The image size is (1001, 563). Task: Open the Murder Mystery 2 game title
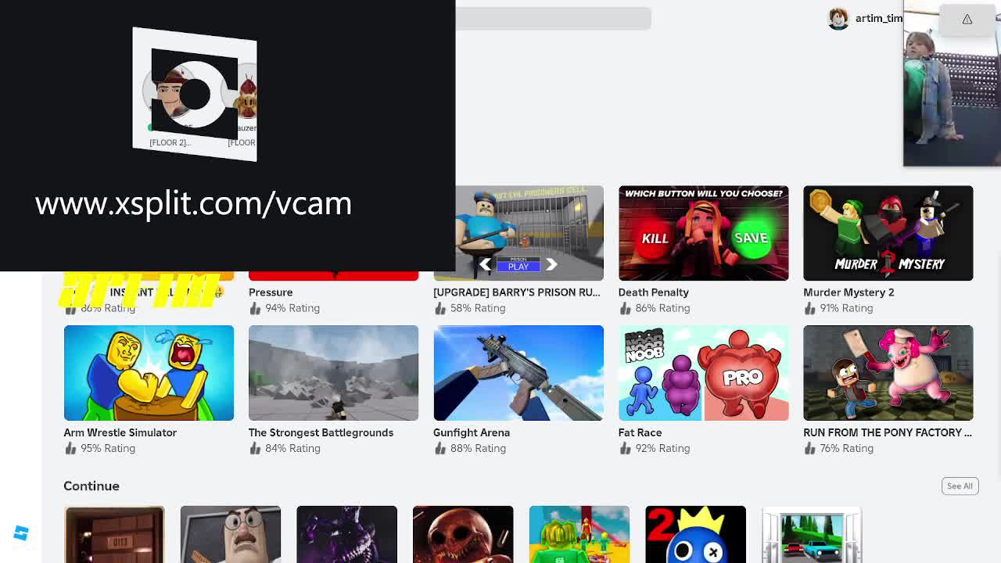849,292
